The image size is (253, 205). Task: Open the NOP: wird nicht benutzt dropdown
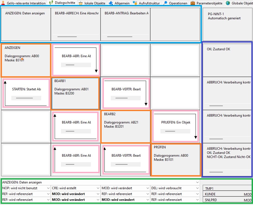(48, 188)
